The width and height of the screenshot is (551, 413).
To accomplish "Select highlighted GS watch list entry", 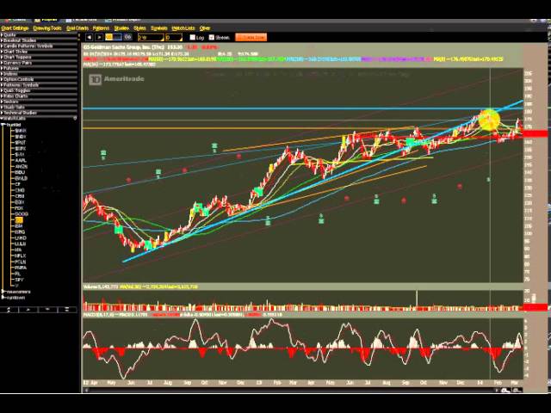I will (19, 220).
